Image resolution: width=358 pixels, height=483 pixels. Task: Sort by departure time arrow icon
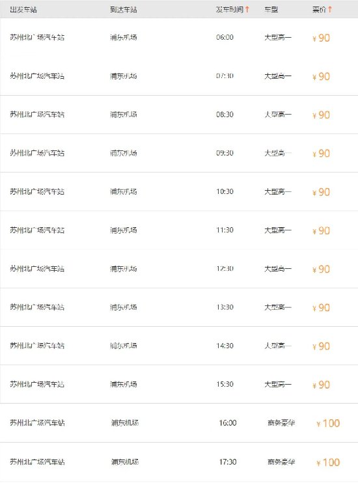(x=247, y=10)
